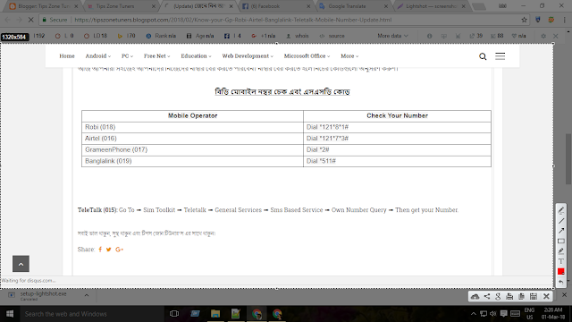Viewport: 572px width, 322px height.
Task: Click the SEO toolbar settings gear
Action: point(543,36)
